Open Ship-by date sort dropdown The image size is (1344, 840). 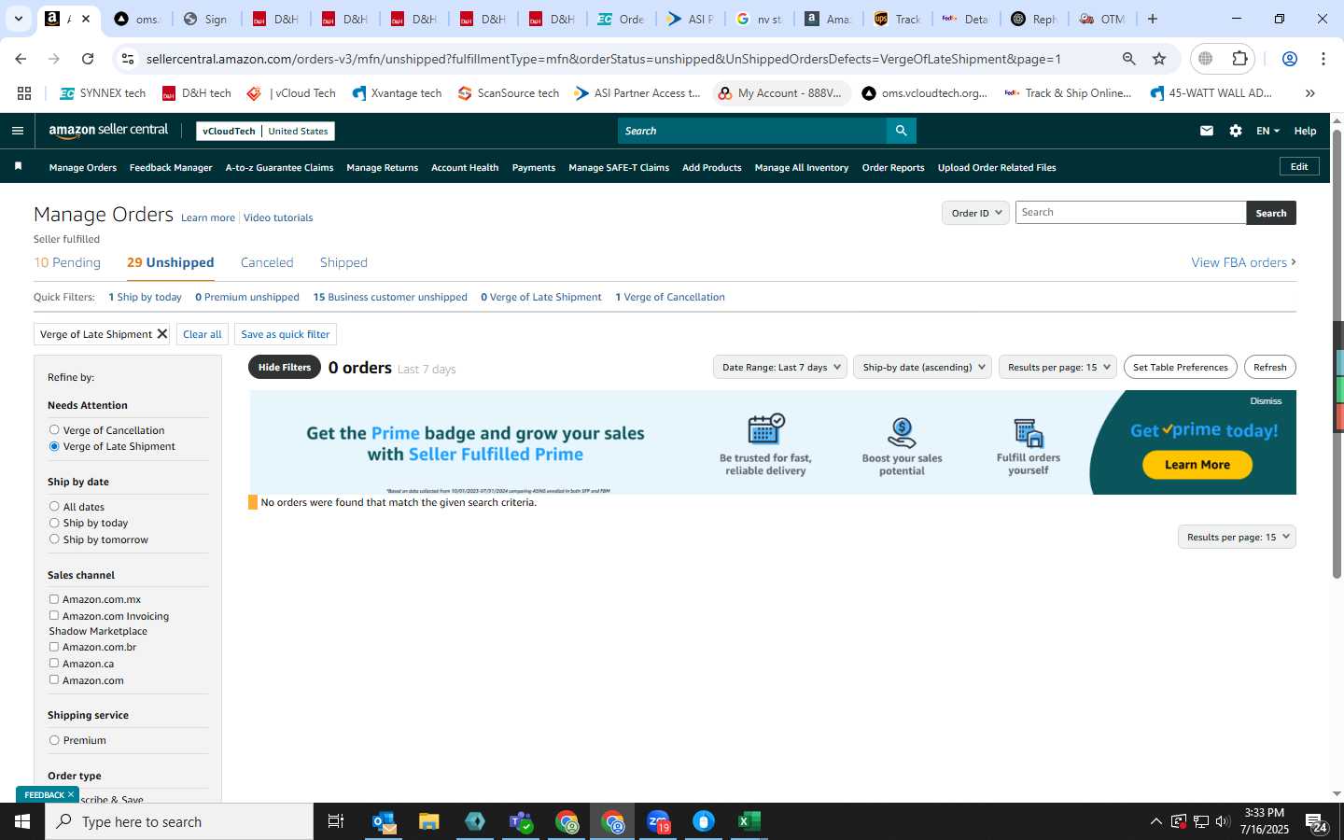(x=922, y=367)
